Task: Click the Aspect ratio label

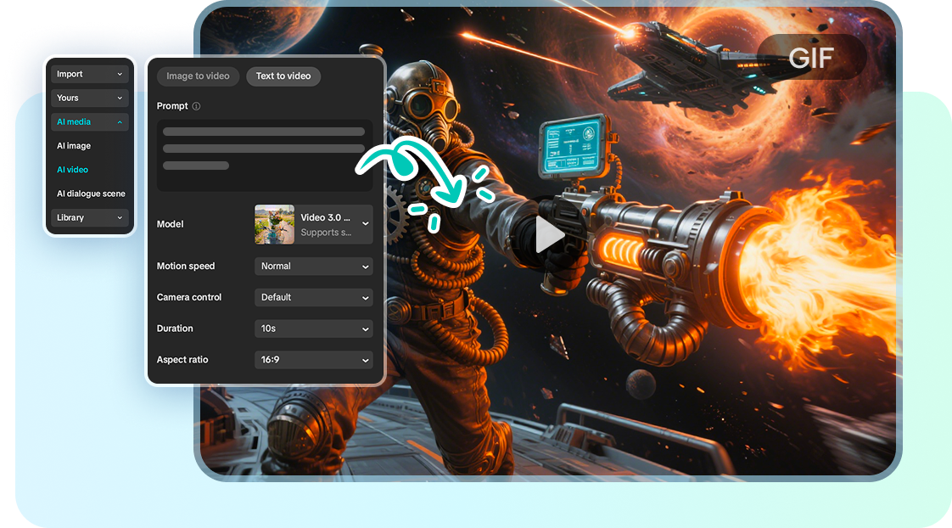Action: point(182,360)
